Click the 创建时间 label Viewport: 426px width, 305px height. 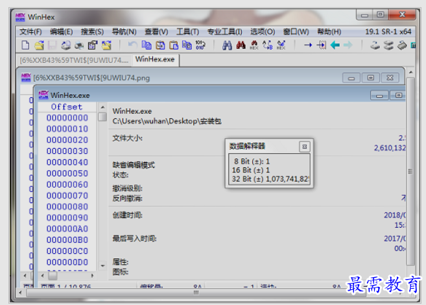(x=128, y=215)
